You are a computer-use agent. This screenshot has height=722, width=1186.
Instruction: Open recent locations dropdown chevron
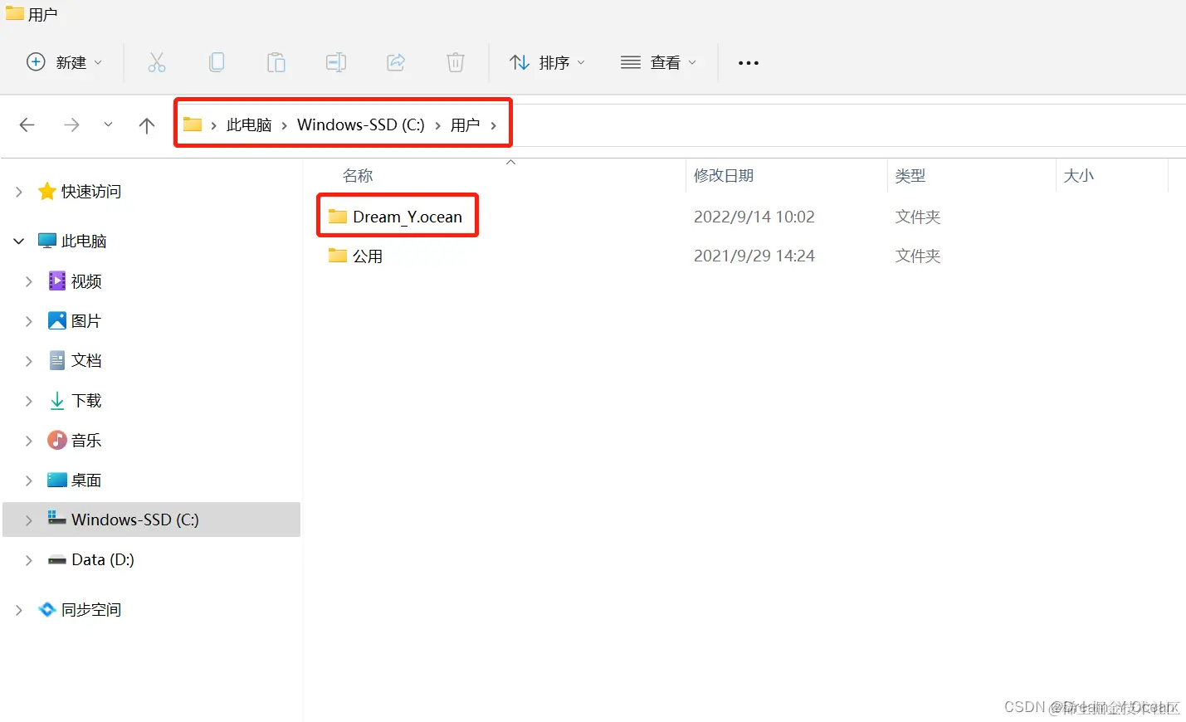(x=108, y=124)
